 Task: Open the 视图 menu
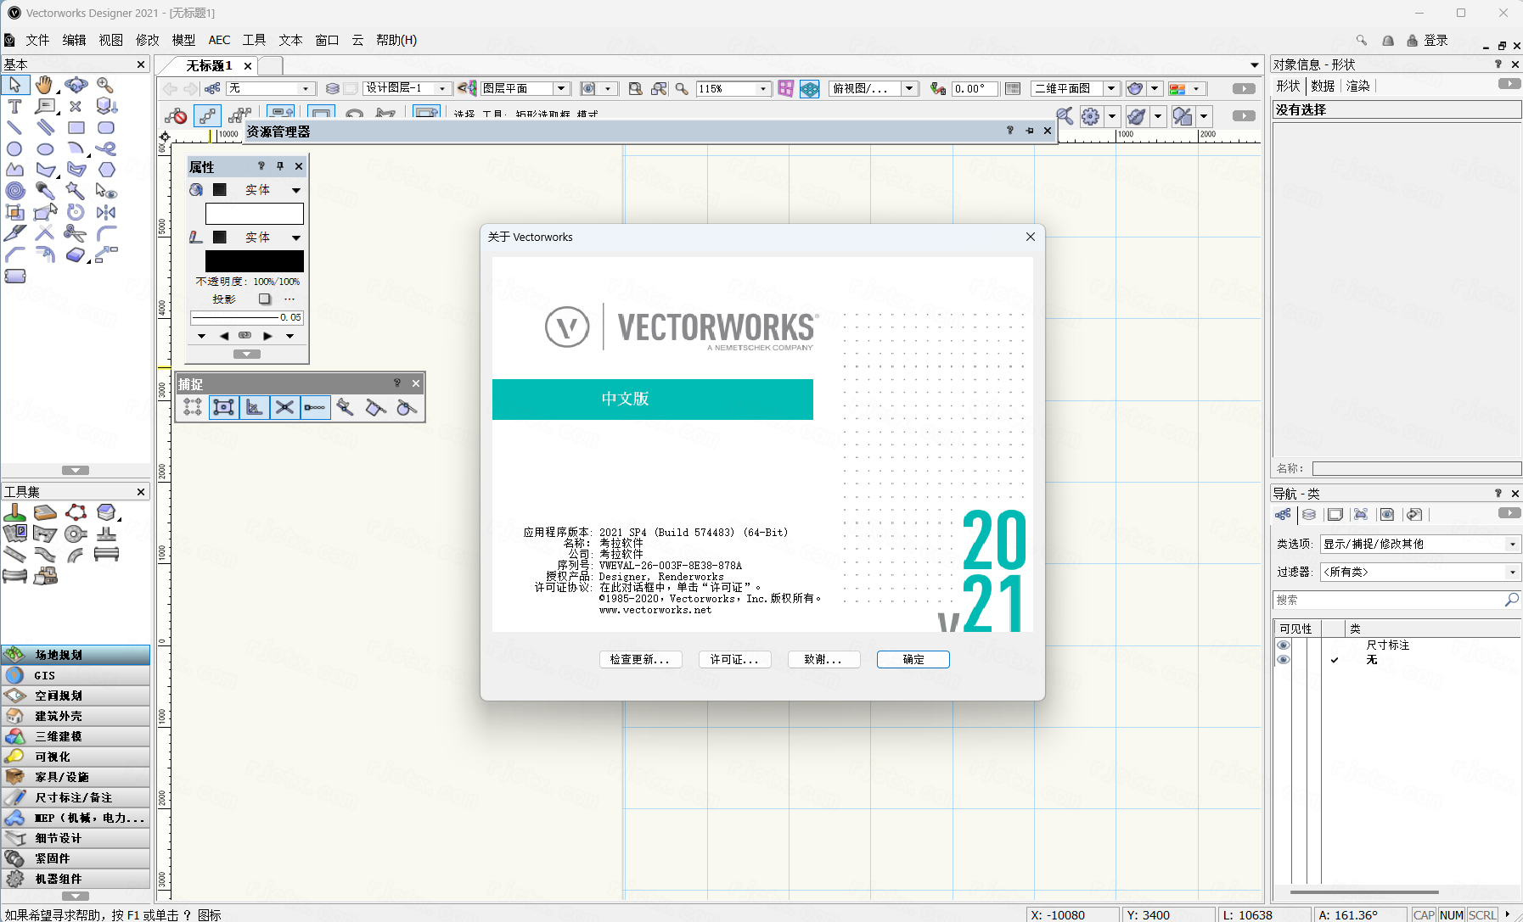(110, 40)
